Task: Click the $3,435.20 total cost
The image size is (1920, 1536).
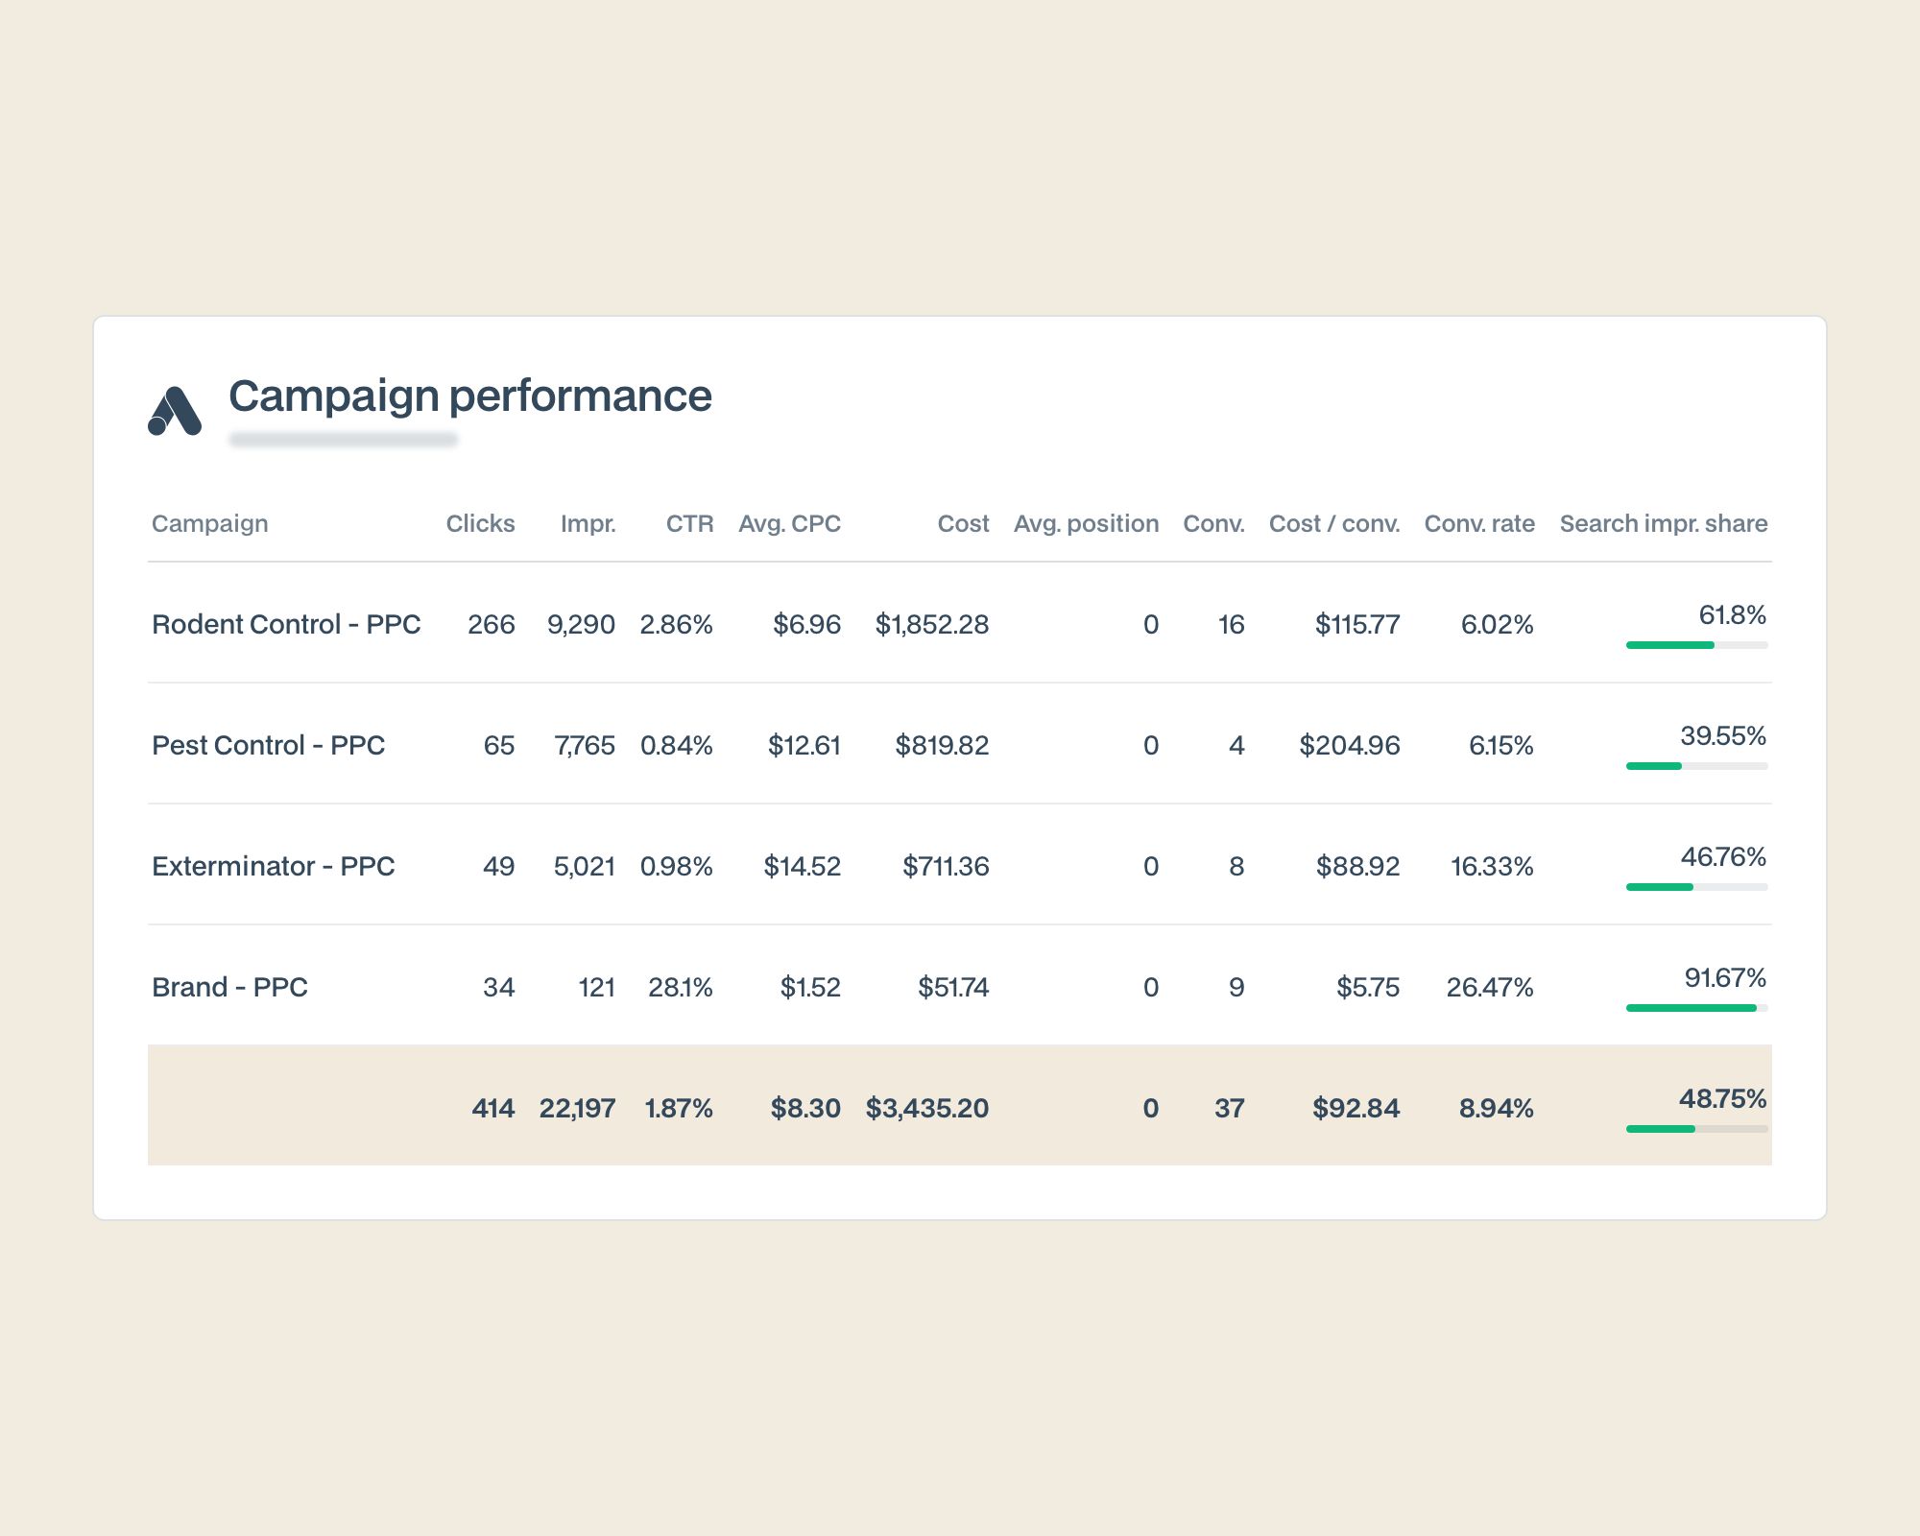Action: (927, 1108)
